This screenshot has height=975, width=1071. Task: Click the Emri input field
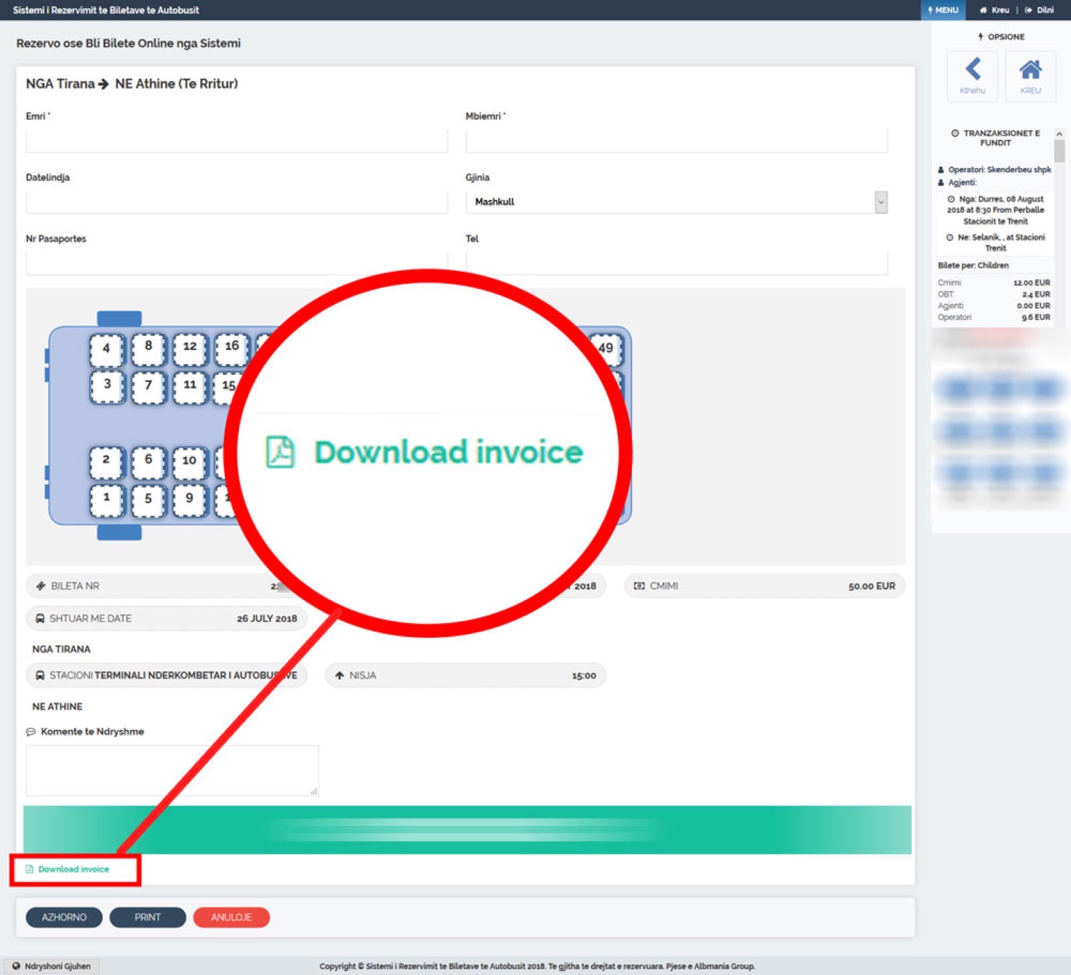click(237, 141)
